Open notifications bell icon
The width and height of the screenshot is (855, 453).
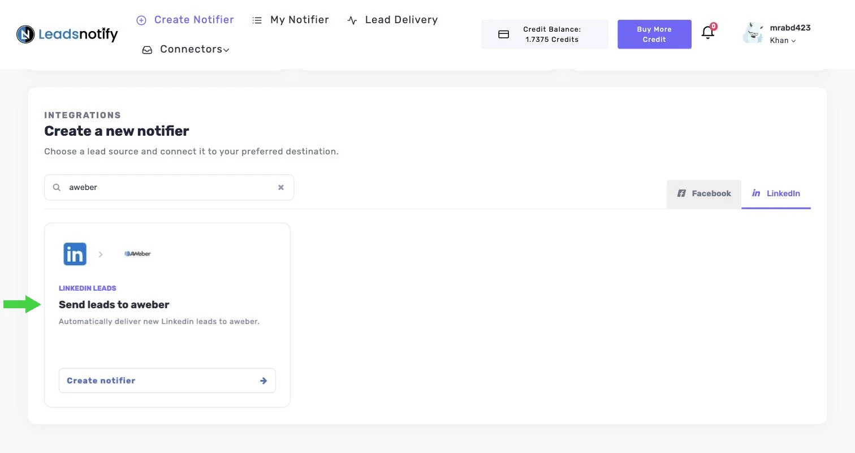pos(708,32)
